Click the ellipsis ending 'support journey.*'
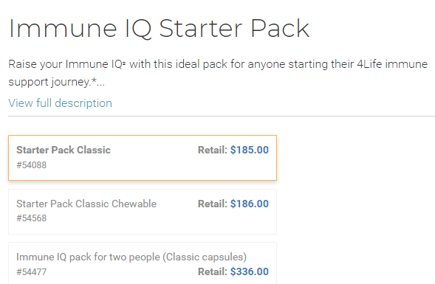 coord(101,85)
